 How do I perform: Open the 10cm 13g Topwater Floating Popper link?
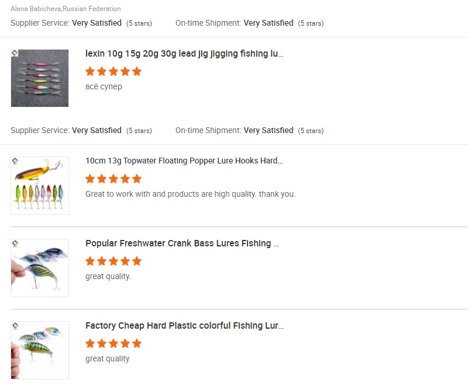tap(184, 161)
